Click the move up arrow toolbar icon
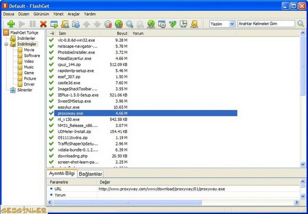Screen dimensions: 308x214 click(x=87, y=24)
